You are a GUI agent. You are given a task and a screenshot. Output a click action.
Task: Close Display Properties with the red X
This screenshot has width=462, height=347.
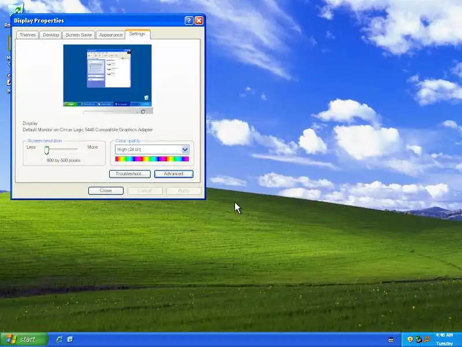click(199, 20)
